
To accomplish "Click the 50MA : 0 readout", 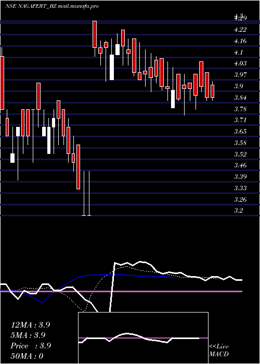I will point(27,356).
